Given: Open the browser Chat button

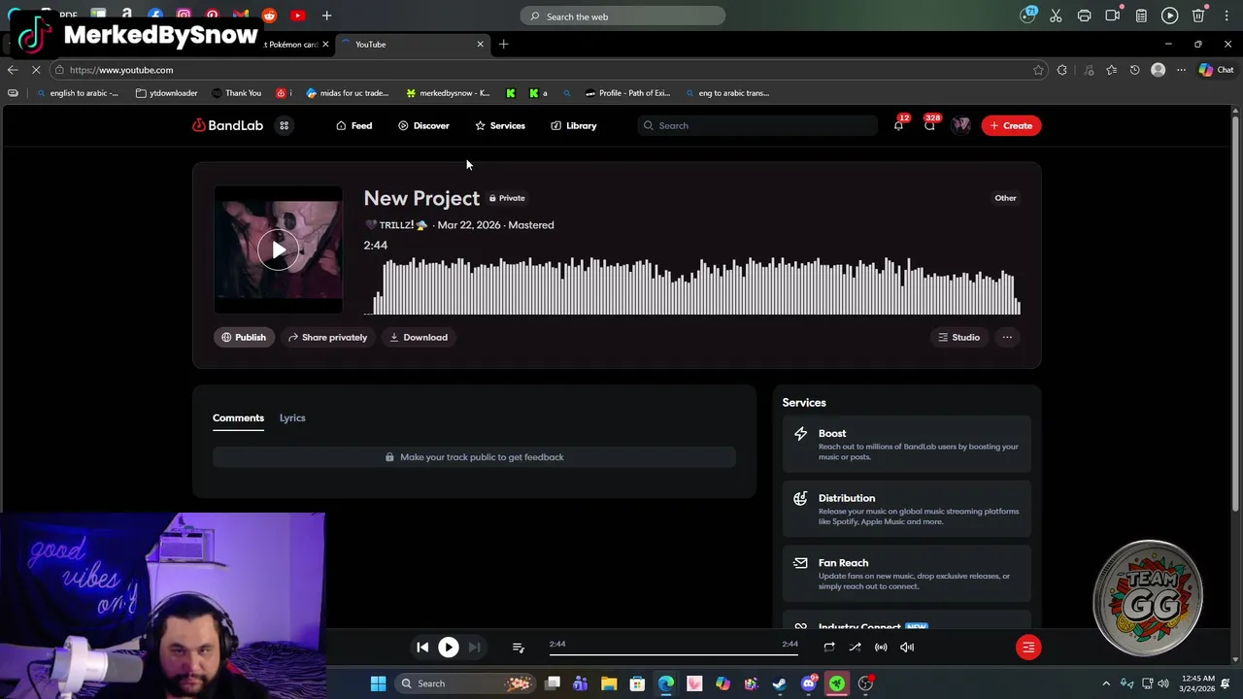Looking at the screenshot, I should [x=1216, y=70].
